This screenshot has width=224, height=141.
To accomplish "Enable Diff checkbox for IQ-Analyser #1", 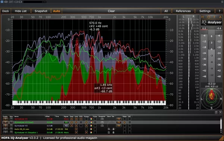I will 130,119.
